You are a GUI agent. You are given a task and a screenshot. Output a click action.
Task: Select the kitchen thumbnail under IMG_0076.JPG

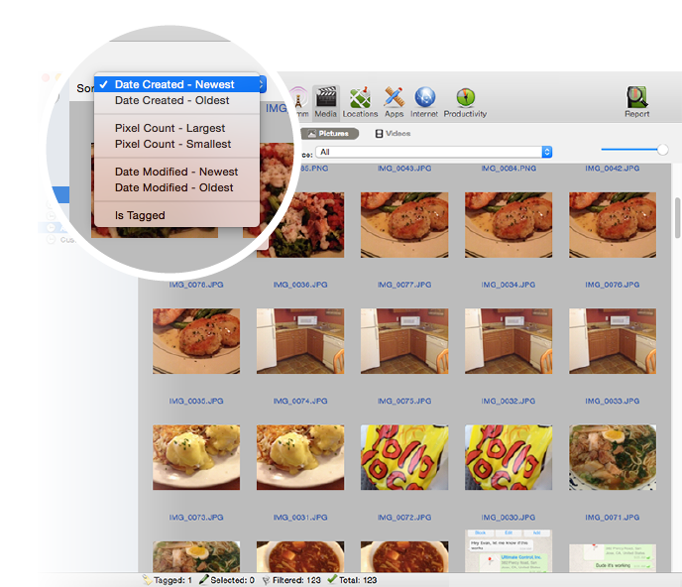[613, 341]
